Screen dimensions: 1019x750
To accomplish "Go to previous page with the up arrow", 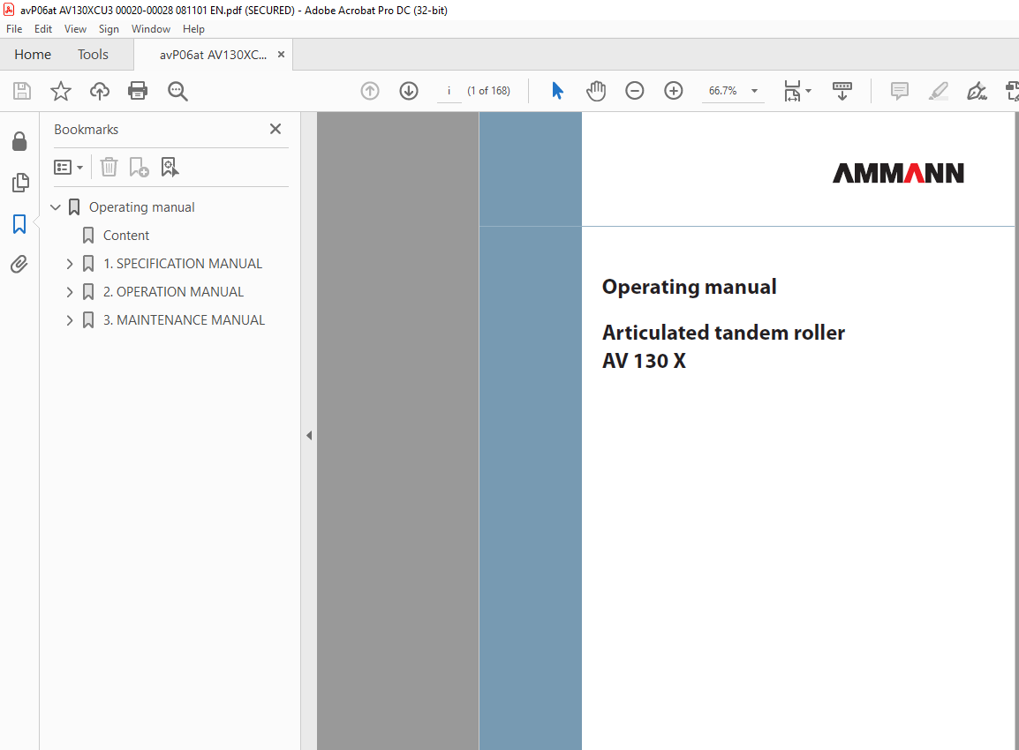I will click(370, 91).
